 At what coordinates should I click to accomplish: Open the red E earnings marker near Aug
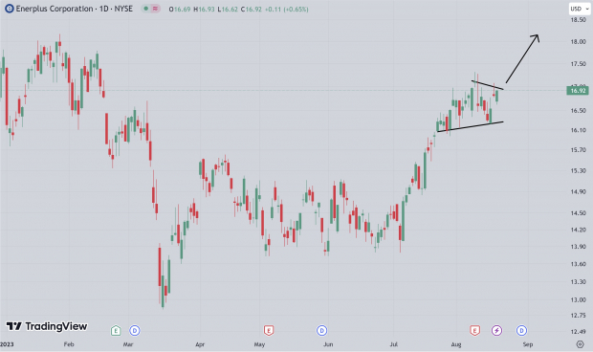click(474, 331)
